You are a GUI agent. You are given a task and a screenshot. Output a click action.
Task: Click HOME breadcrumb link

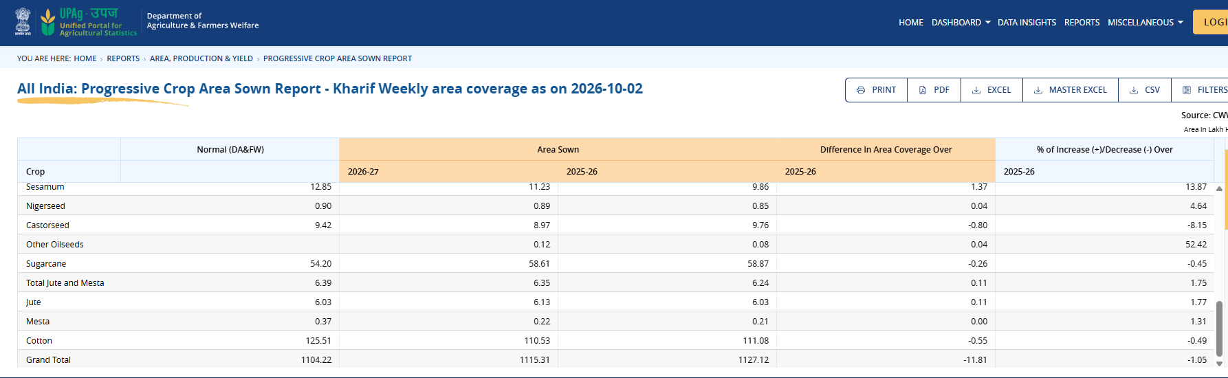85,58
